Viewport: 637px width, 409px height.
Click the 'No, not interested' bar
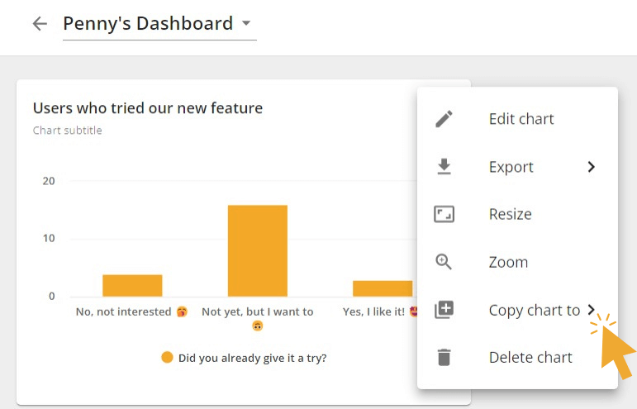132,285
